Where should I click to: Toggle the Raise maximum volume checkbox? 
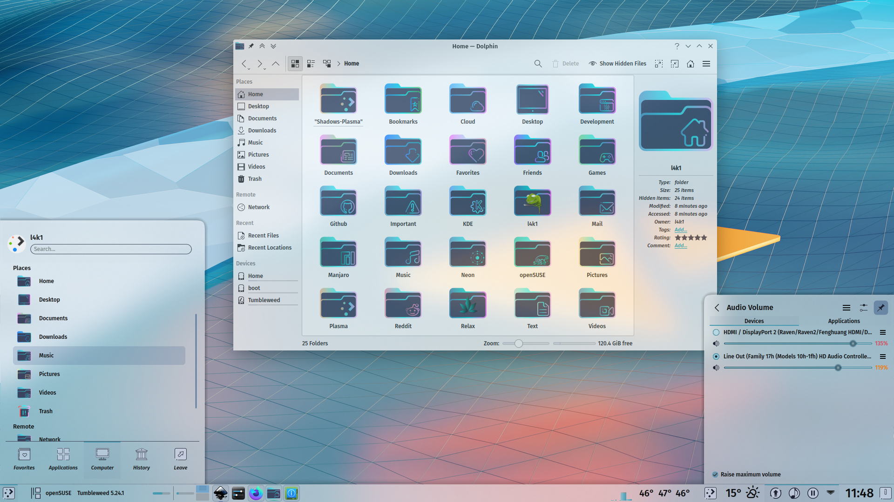point(715,475)
